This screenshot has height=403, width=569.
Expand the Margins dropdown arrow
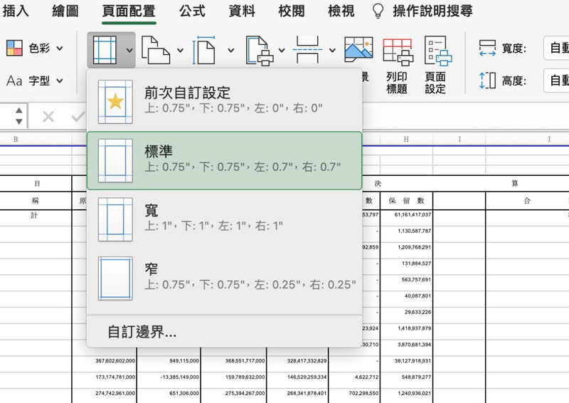tap(129, 50)
